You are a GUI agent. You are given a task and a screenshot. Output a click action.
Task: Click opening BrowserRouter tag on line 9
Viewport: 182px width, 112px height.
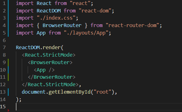click(50, 63)
